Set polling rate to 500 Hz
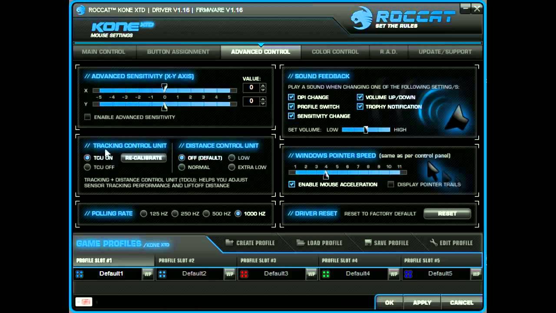This screenshot has width=556, height=313. [x=206, y=213]
